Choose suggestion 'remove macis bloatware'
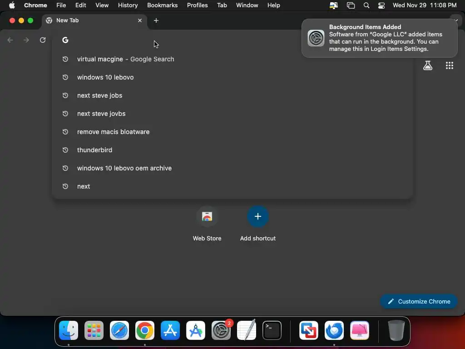 coord(232,132)
